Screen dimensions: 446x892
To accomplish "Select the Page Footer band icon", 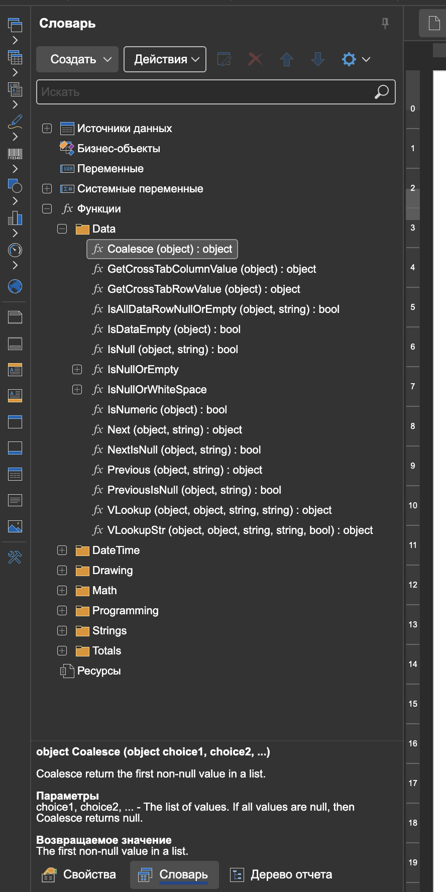I will coord(15,396).
